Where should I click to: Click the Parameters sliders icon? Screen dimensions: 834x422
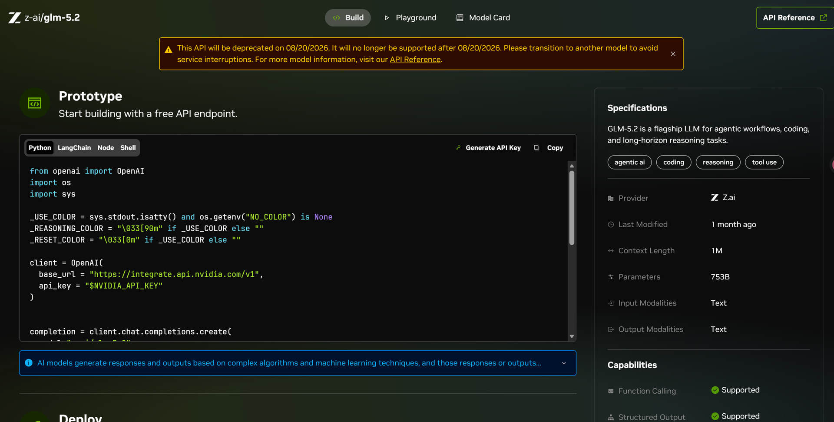(611, 277)
